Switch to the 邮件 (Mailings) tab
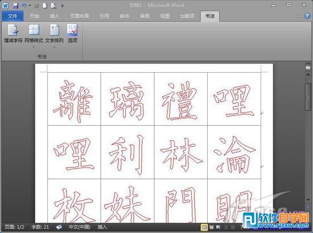 tap(125, 16)
